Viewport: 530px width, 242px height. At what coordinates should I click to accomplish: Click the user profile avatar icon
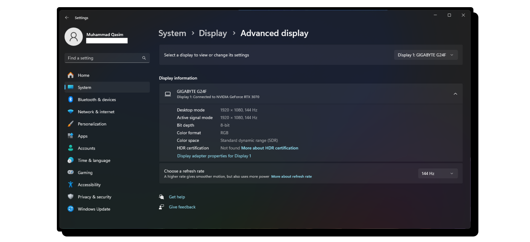[74, 37]
